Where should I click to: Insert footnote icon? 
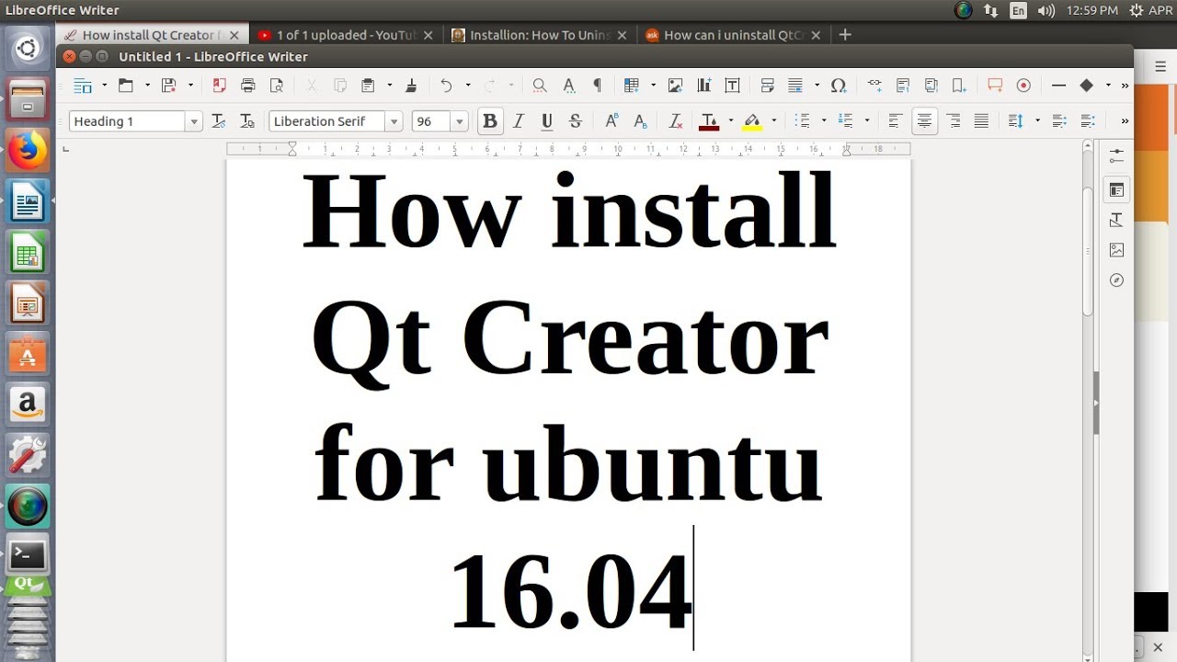[902, 86]
